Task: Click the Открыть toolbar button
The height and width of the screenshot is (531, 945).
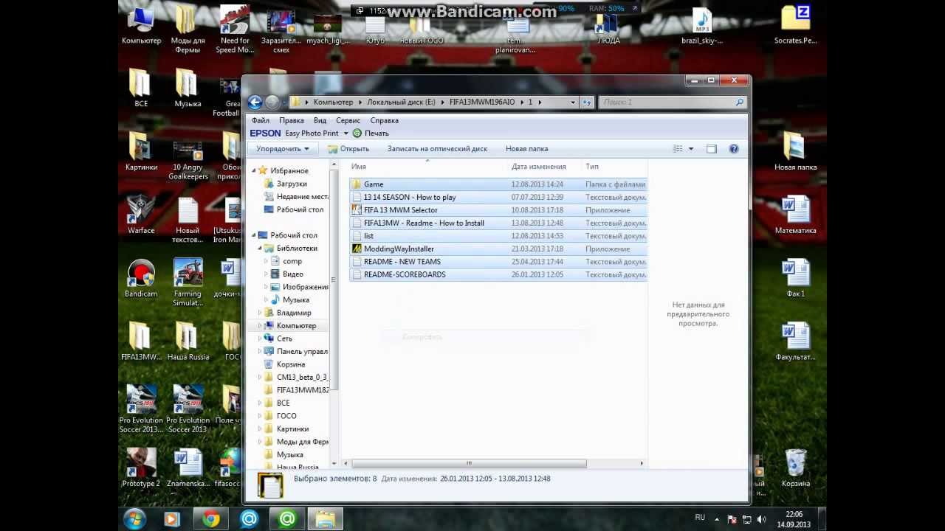Action: (x=348, y=149)
